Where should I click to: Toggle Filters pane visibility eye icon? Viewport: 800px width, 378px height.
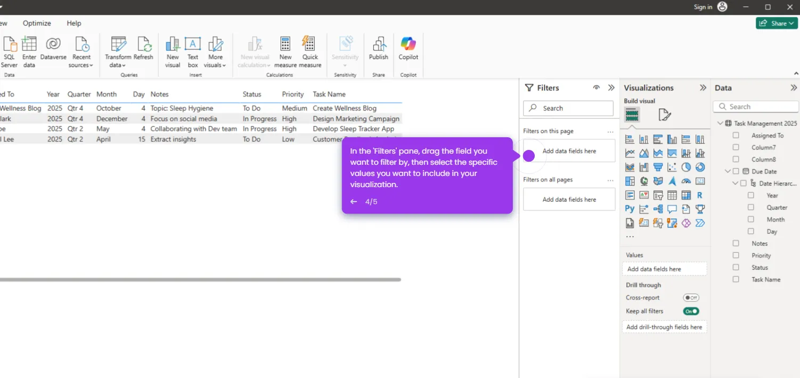(x=597, y=88)
